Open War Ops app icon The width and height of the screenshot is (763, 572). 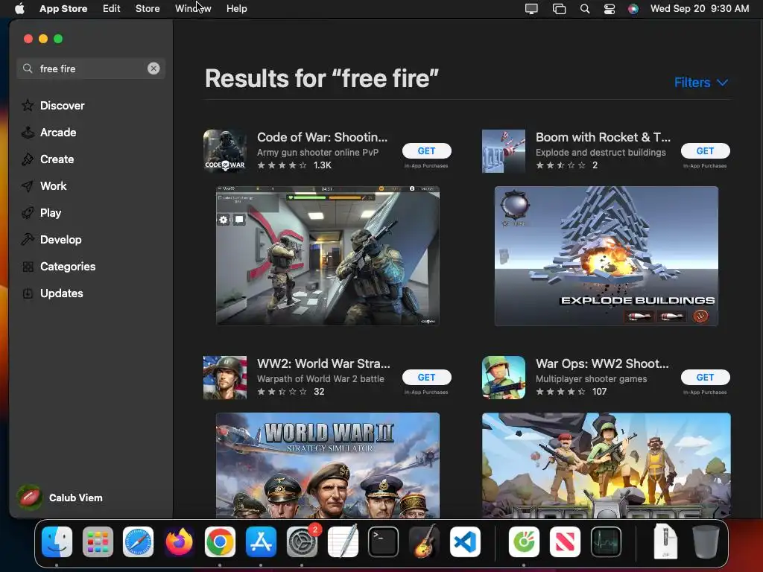pos(504,378)
